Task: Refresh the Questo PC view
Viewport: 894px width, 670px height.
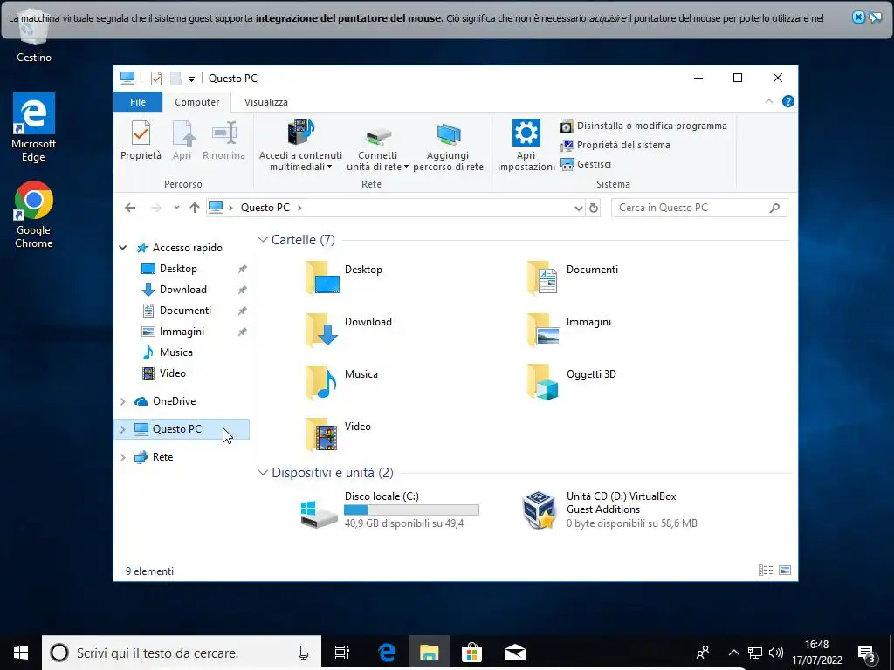Action: (x=594, y=209)
